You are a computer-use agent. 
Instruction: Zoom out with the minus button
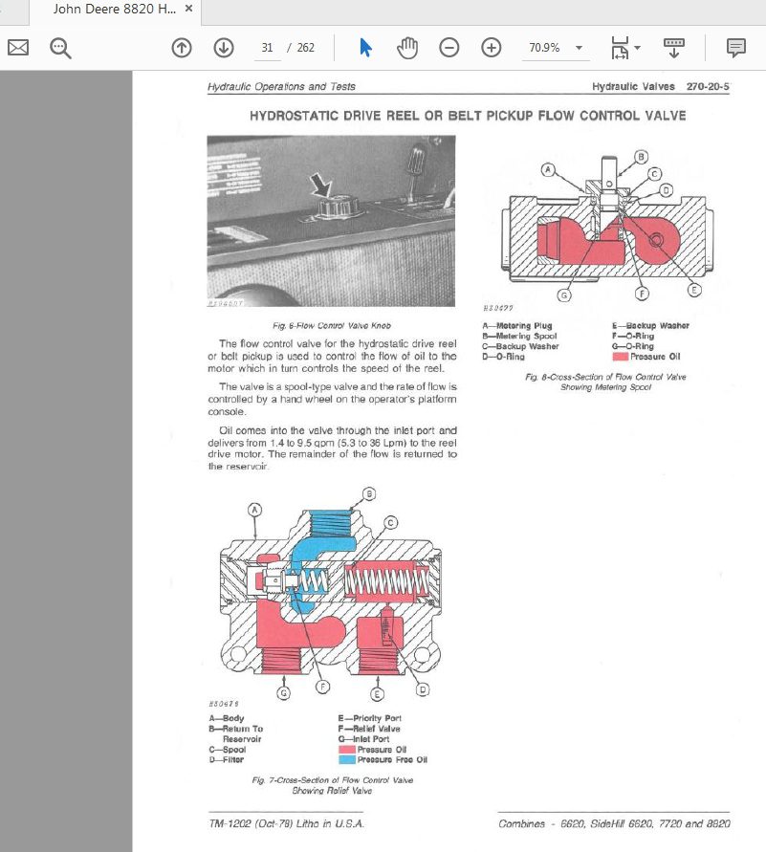[x=449, y=48]
